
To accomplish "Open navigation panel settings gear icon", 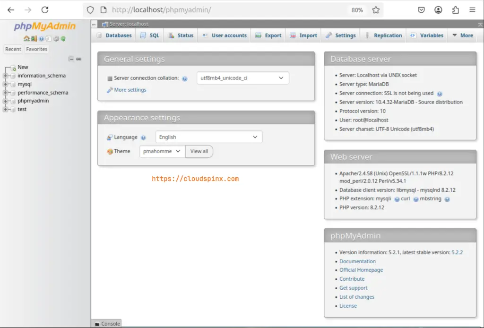I will click(57, 39).
